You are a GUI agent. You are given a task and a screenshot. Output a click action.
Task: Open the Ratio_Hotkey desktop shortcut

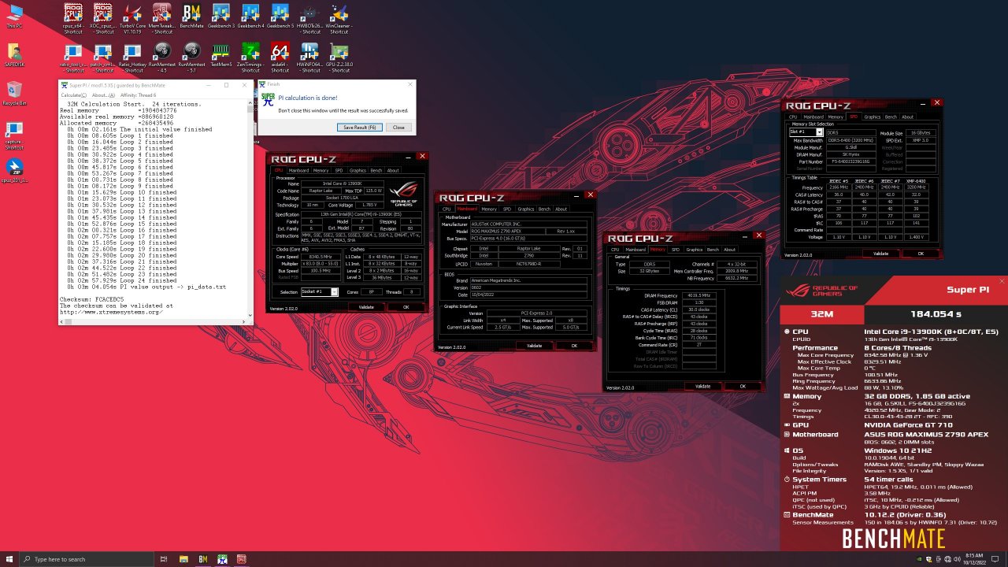tap(132, 57)
